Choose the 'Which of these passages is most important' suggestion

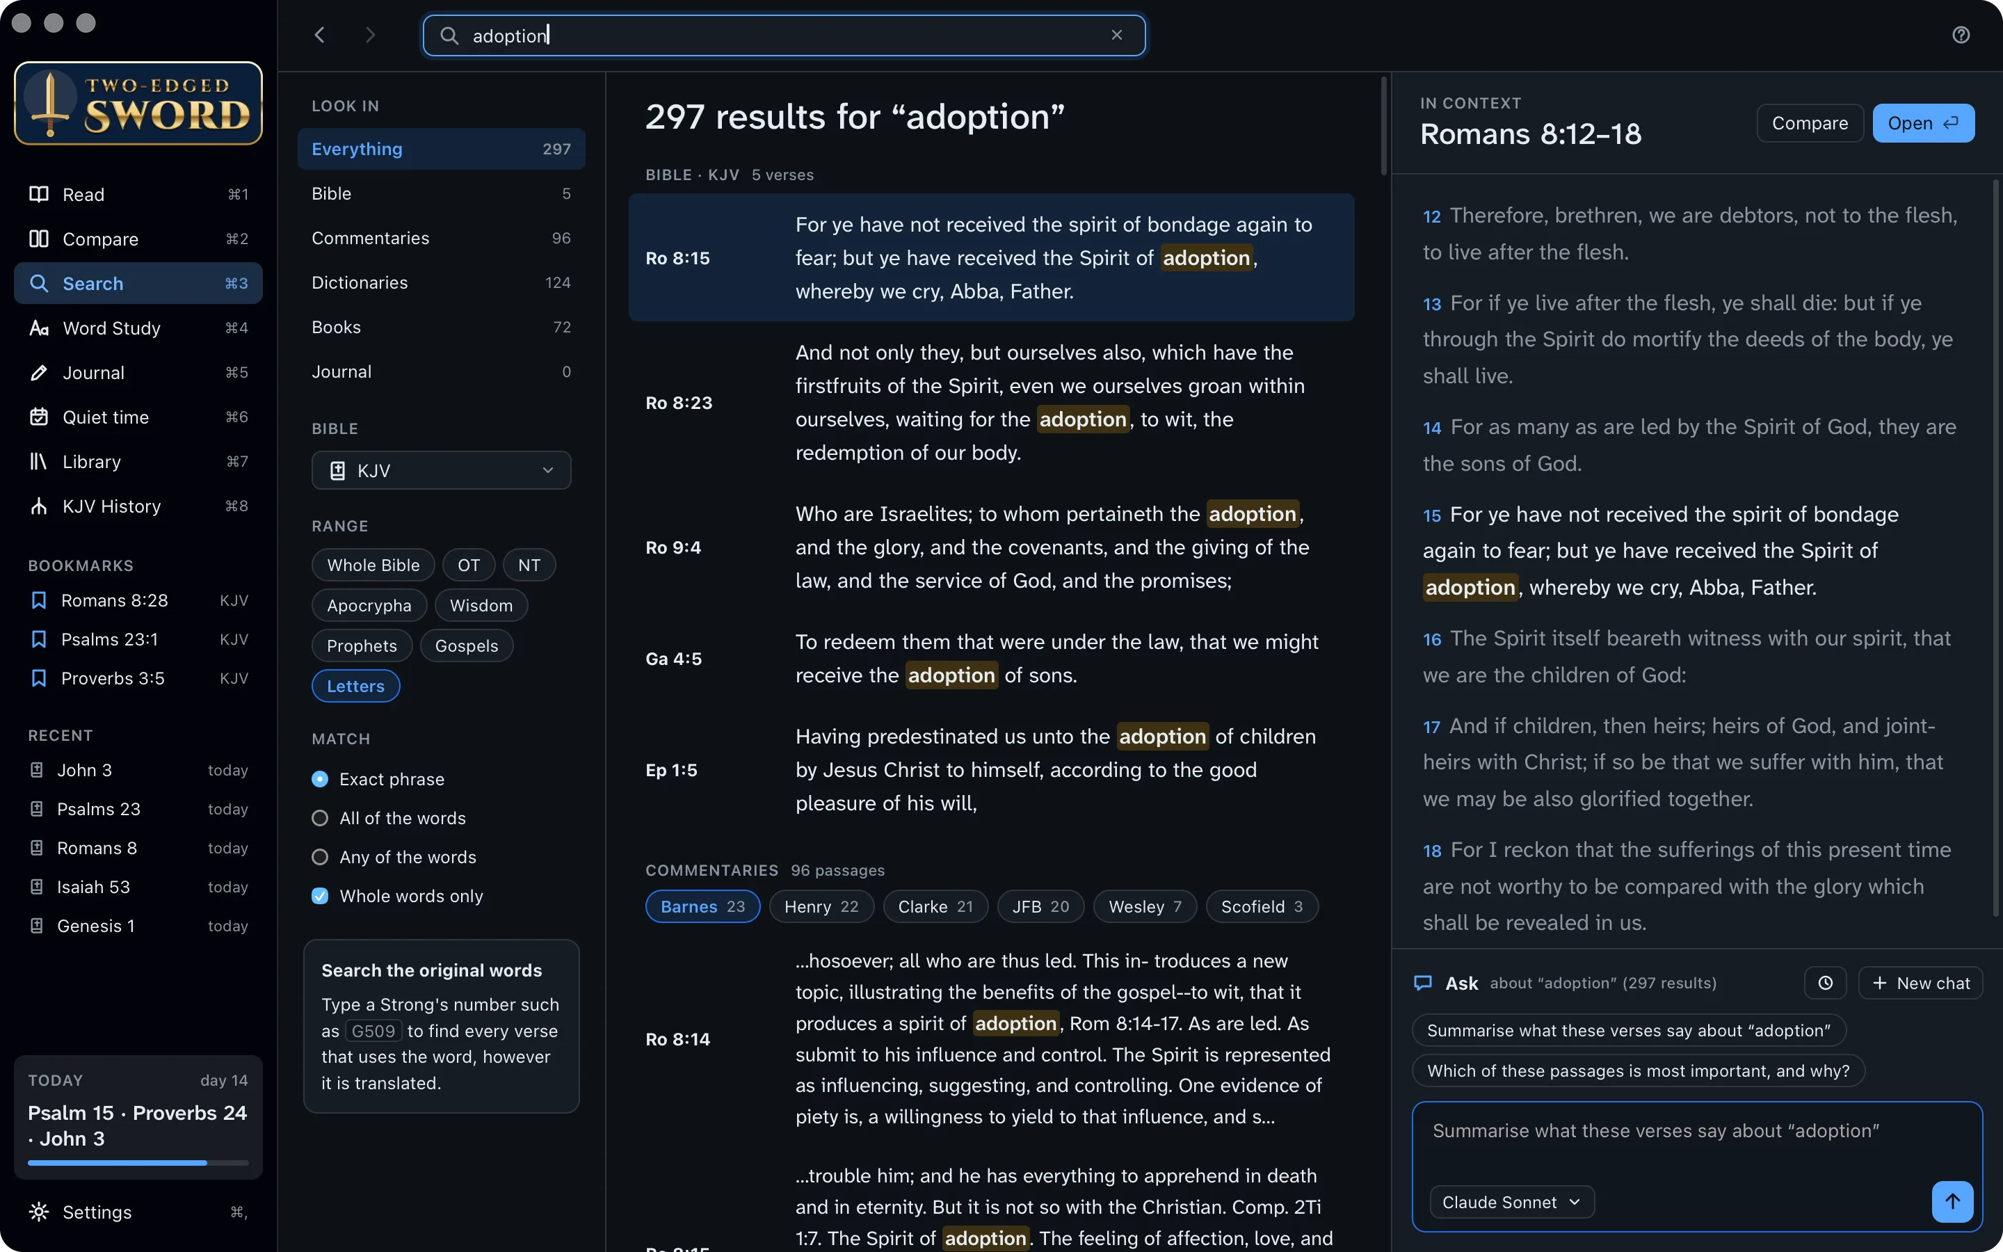pyautogui.click(x=1638, y=1070)
